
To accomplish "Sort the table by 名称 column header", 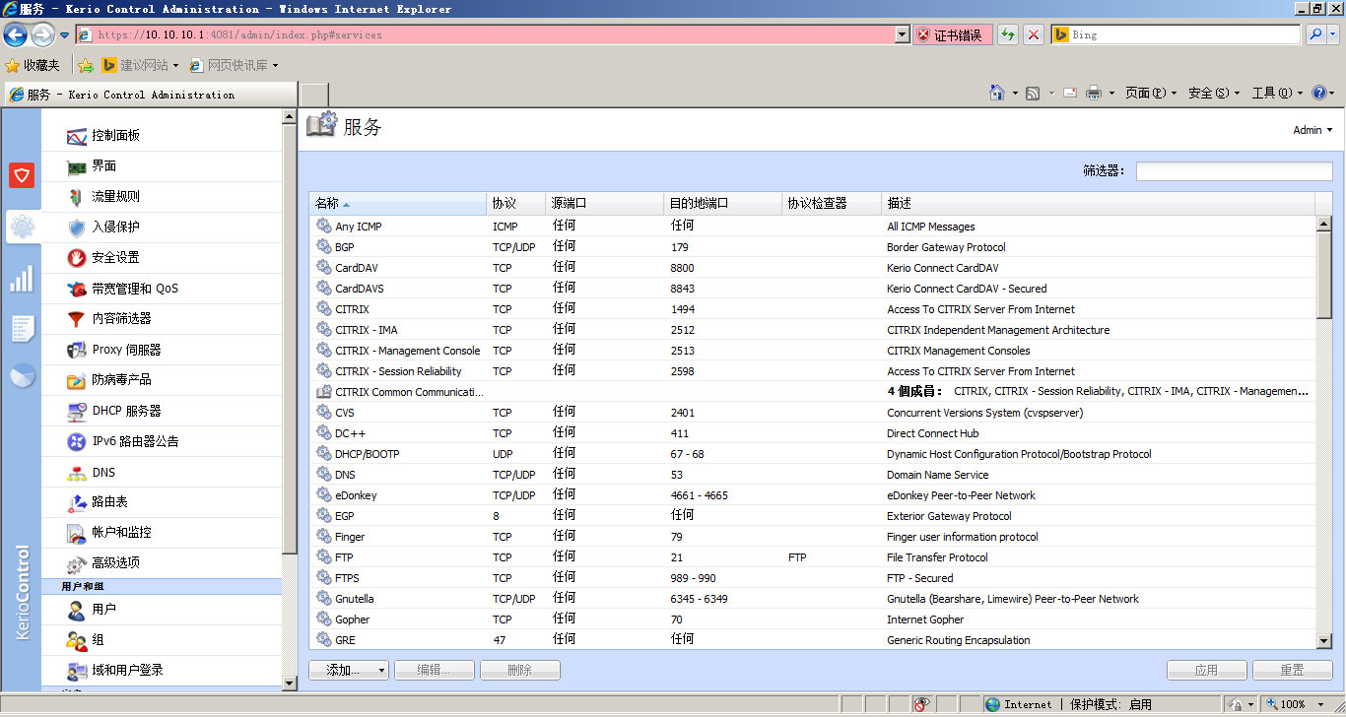I will [x=327, y=203].
